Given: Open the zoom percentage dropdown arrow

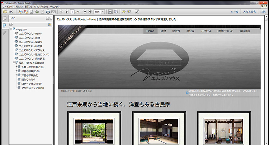Looking at the screenshot, I should (x=103, y=12).
